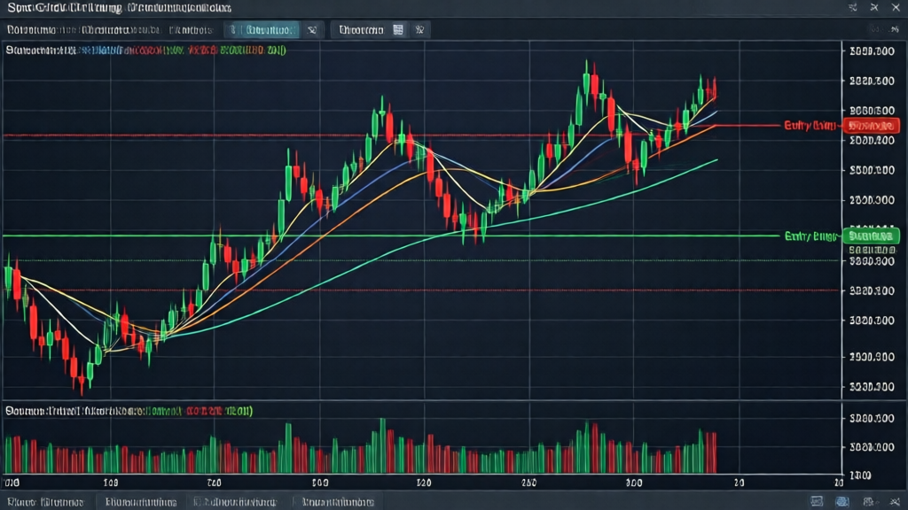Click the middle icon in the title bar
The image size is (908, 510).
click(x=874, y=7)
